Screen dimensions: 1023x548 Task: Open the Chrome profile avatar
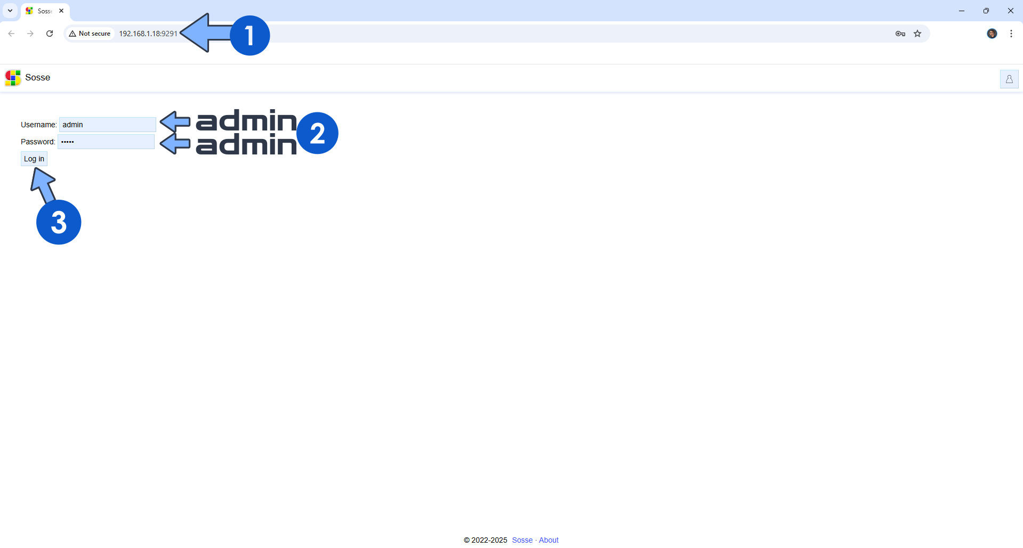point(992,34)
